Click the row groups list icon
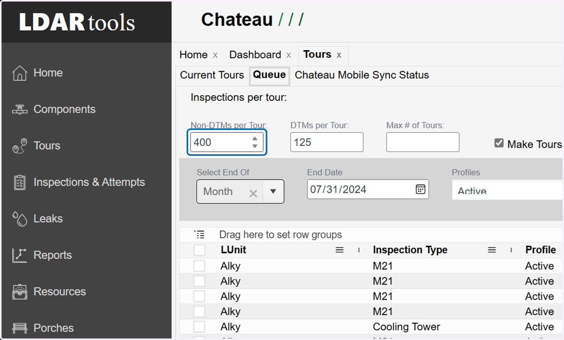This screenshot has width=564, height=340. [199, 234]
